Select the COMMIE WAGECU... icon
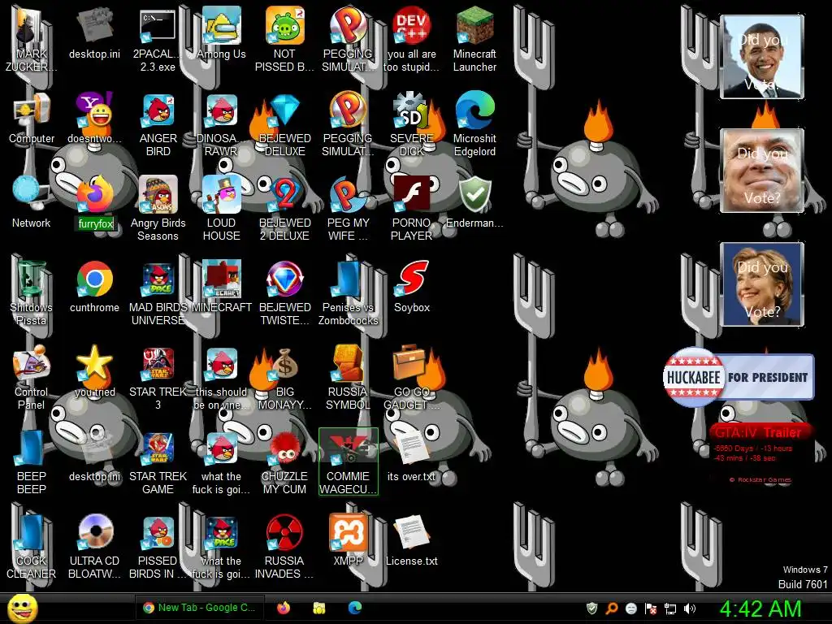 (x=348, y=461)
